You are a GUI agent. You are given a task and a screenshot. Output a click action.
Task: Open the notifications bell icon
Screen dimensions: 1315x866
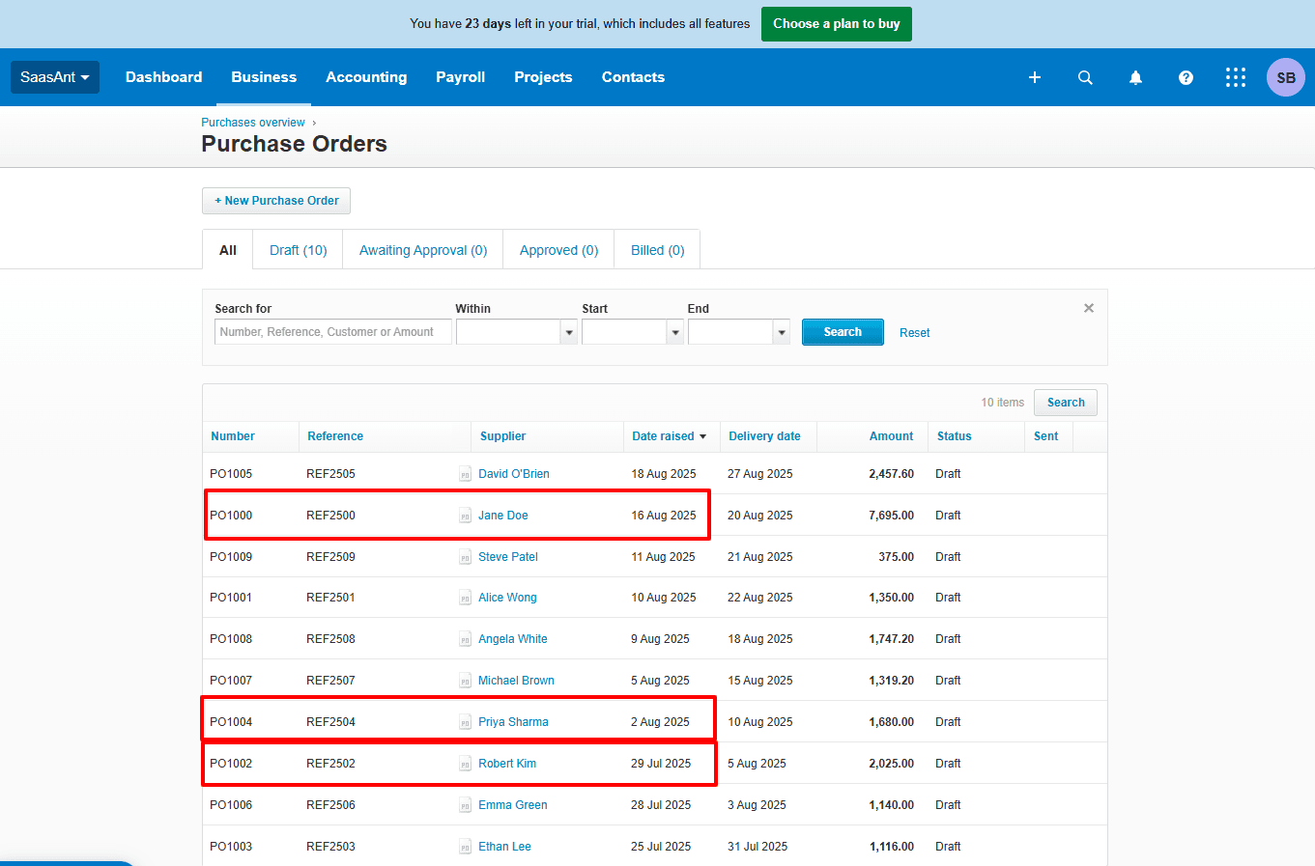(x=1135, y=77)
